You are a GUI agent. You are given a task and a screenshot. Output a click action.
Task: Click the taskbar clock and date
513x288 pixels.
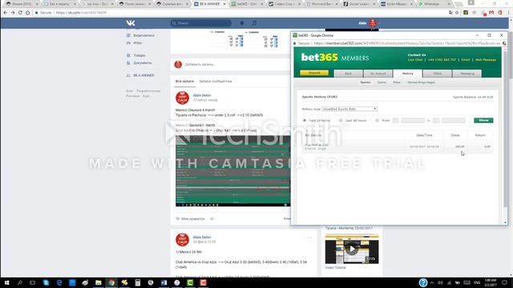490,282
